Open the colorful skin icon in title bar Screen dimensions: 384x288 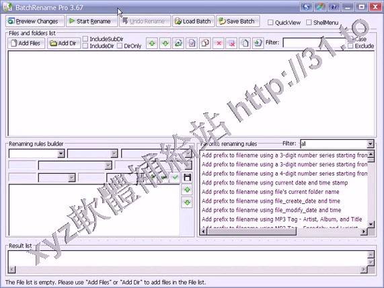click(x=320, y=7)
